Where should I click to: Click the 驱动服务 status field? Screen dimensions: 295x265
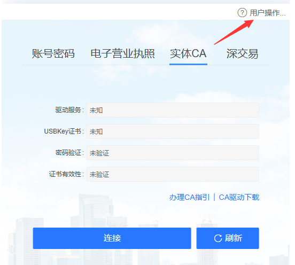173,110
